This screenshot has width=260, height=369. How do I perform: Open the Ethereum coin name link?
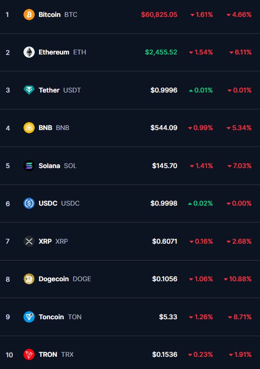[x=54, y=52]
